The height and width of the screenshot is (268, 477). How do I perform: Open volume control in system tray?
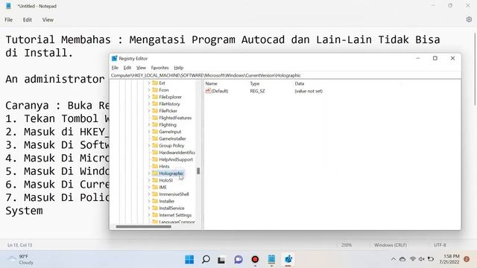click(x=421, y=259)
